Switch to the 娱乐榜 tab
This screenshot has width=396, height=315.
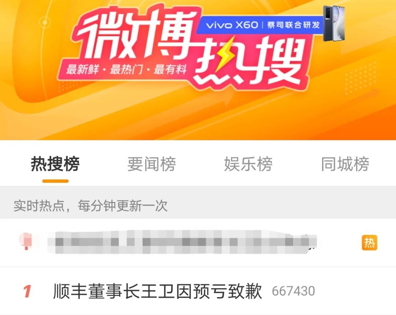coord(249,164)
